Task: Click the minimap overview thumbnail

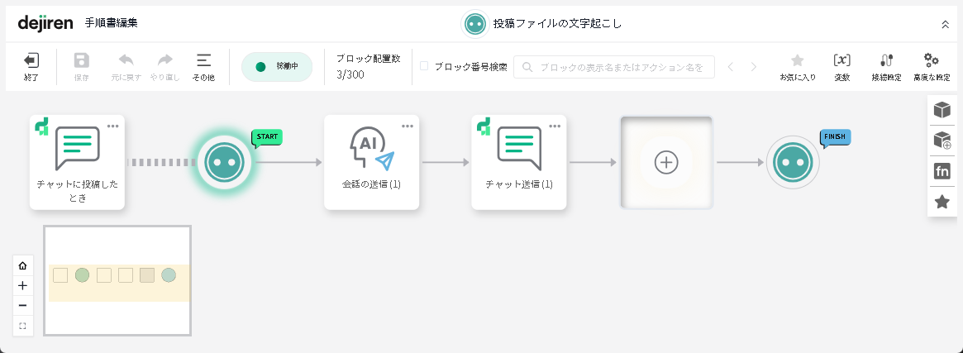Action: pyautogui.click(x=117, y=281)
